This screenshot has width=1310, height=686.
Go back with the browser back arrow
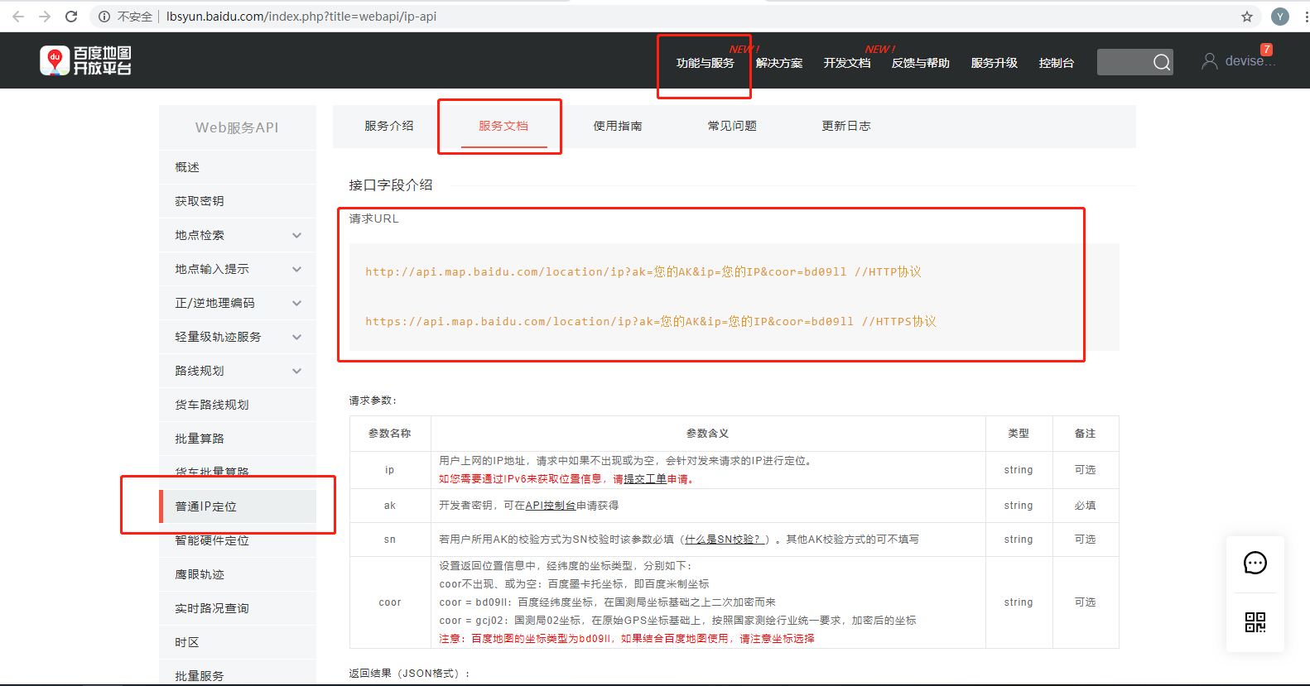18,17
